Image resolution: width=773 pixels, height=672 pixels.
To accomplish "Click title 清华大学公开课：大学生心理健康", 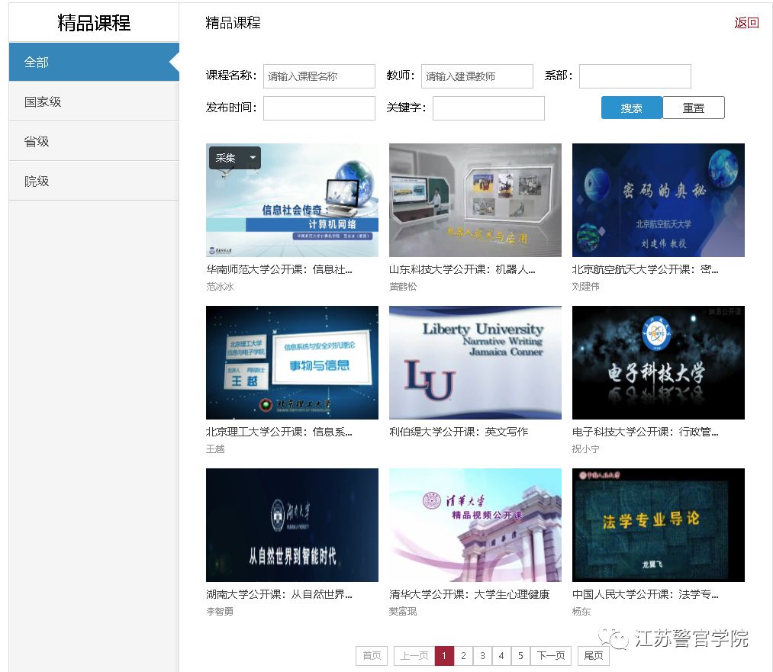I will click(x=469, y=595).
